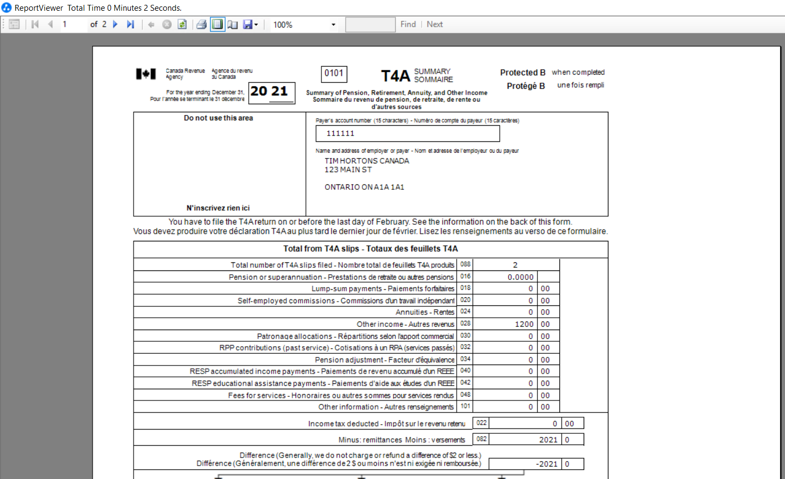Viewport: 785px width, 479px height.
Task: Go to the previous page
Action: [51, 24]
